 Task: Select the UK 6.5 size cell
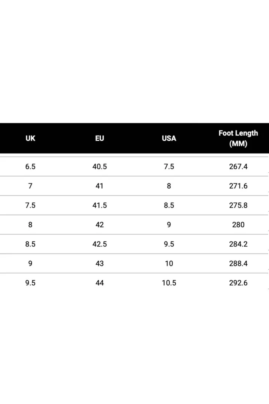tap(30, 167)
